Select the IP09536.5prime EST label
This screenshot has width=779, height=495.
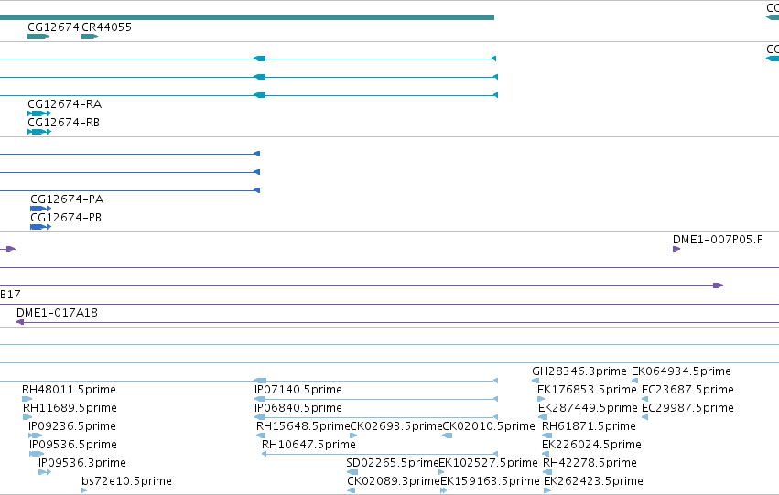pos(73,445)
